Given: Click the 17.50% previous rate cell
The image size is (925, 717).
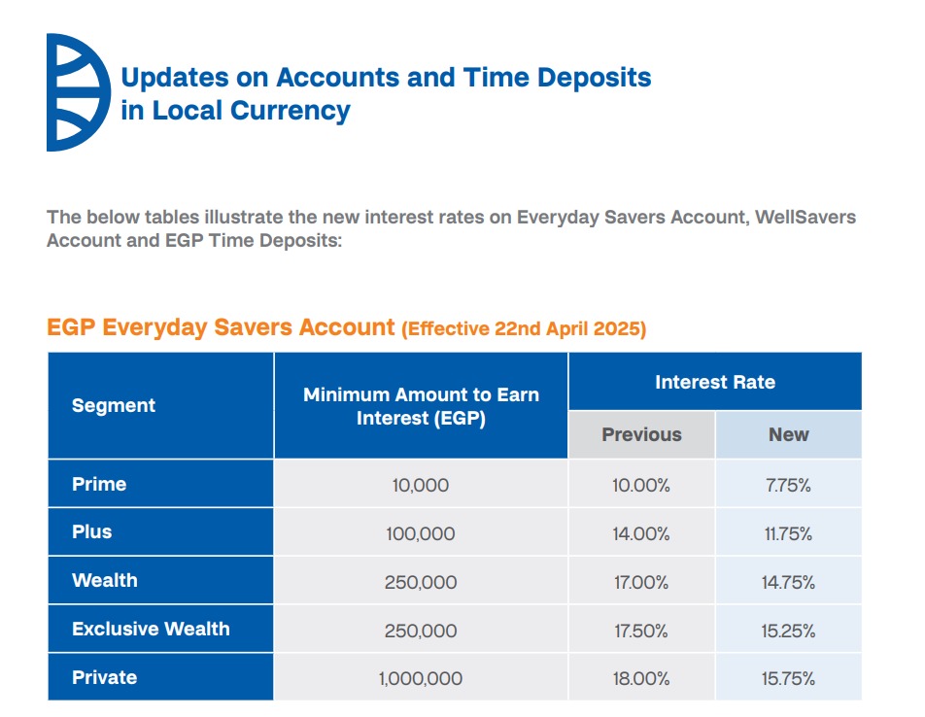Looking at the screenshot, I should click(x=641, y=631).
